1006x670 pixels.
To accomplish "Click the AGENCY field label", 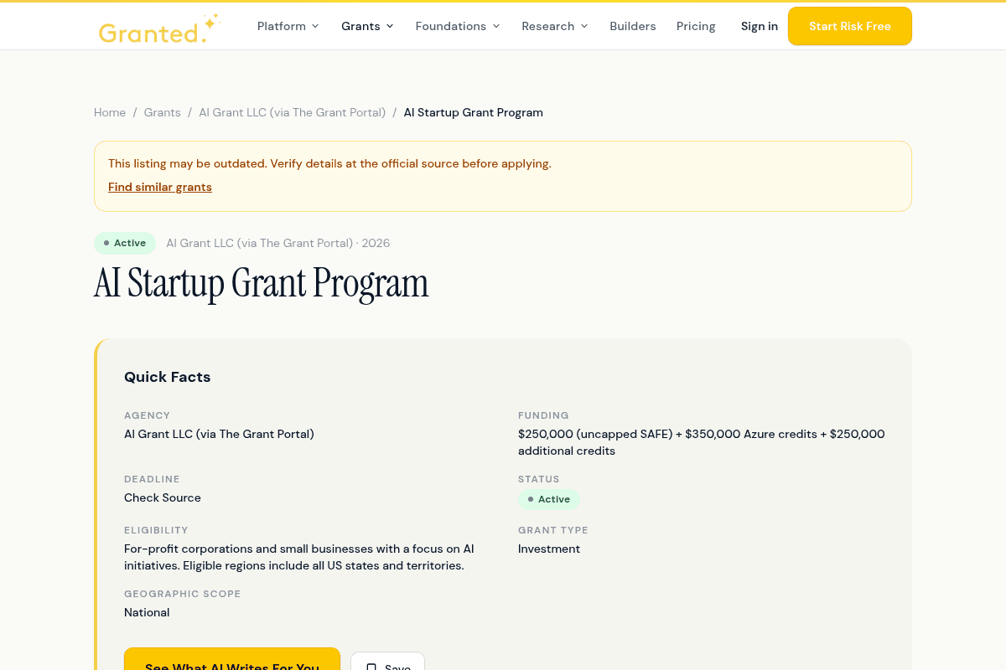I will point(147,415).
